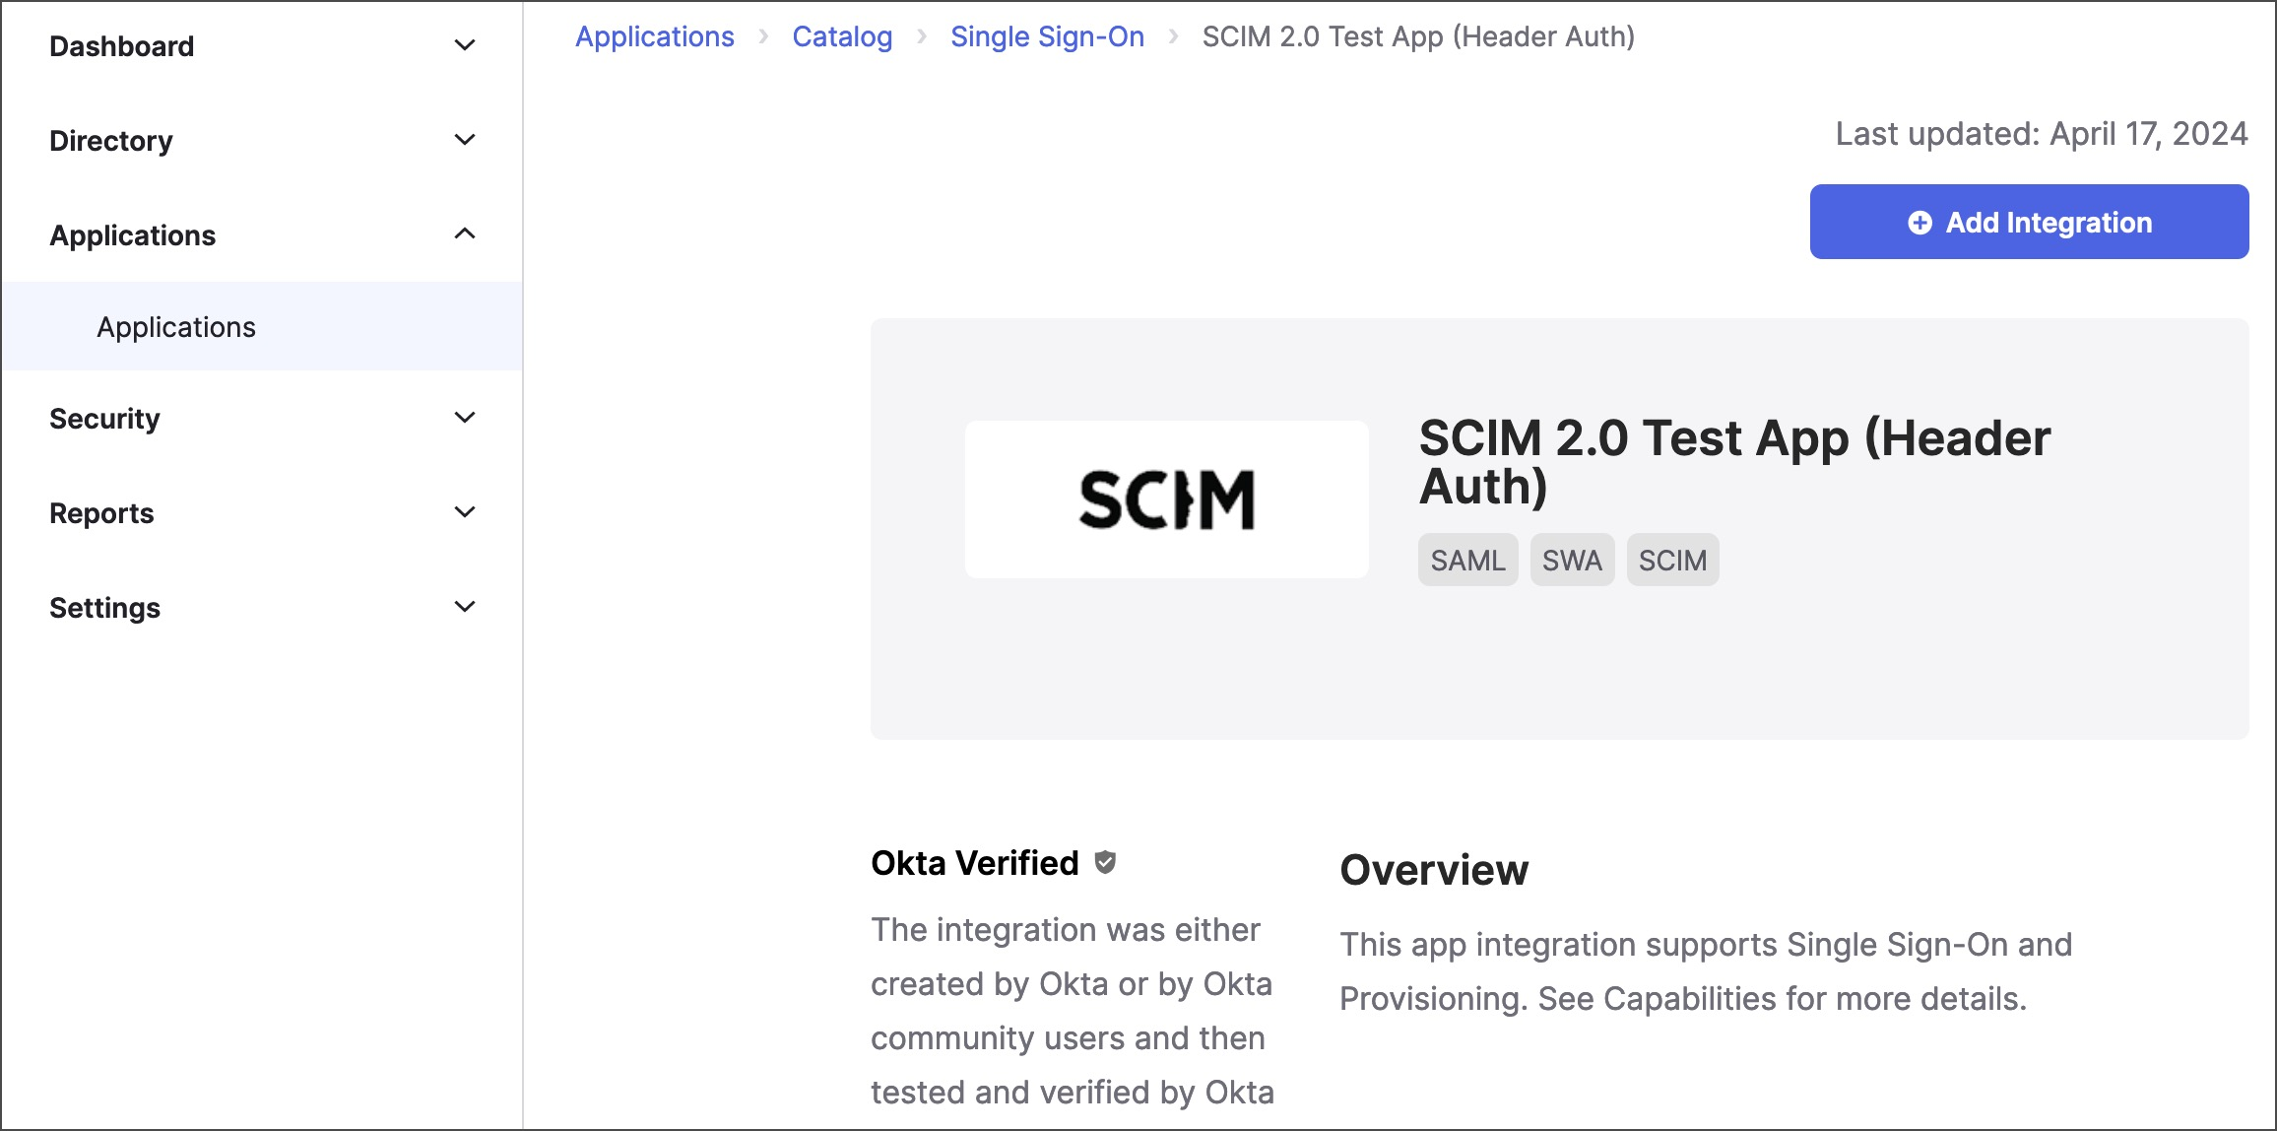
Task: Expand the Security section chevron
Action: [x=465, y=418]
